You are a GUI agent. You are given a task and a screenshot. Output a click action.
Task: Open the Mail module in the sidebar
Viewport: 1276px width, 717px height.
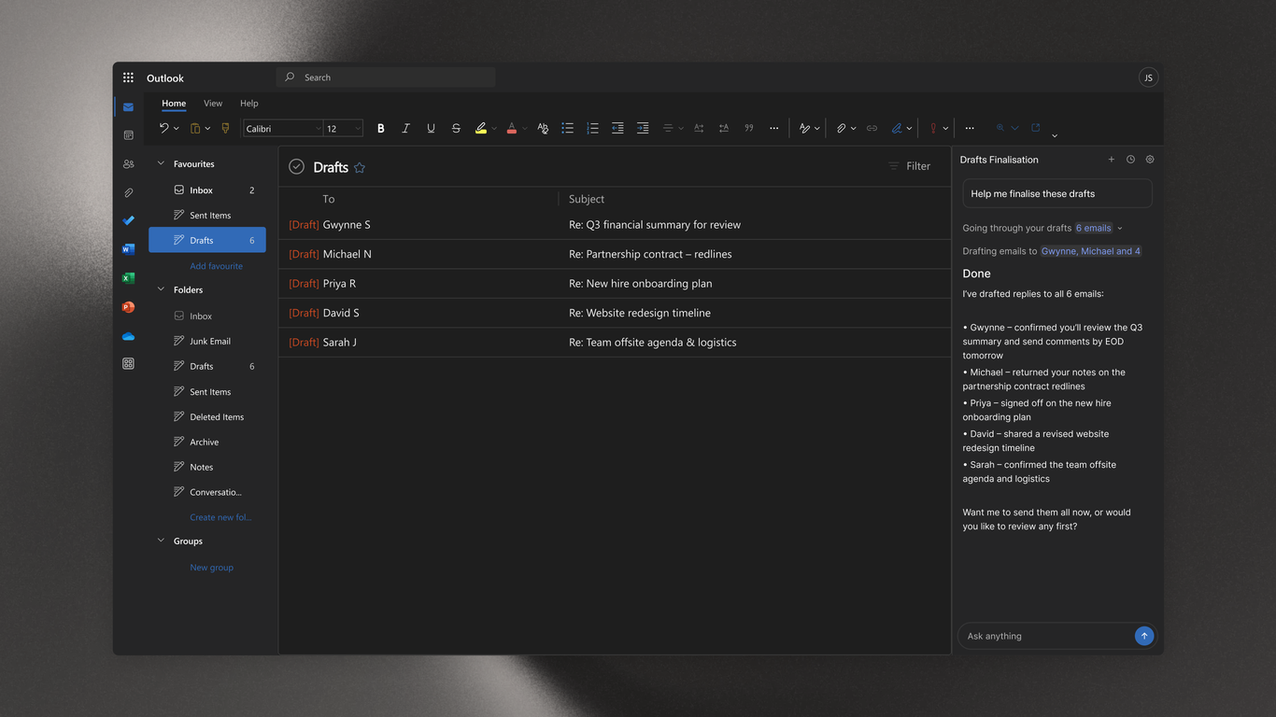[128, 106]
